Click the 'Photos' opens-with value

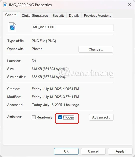[37, 49]
